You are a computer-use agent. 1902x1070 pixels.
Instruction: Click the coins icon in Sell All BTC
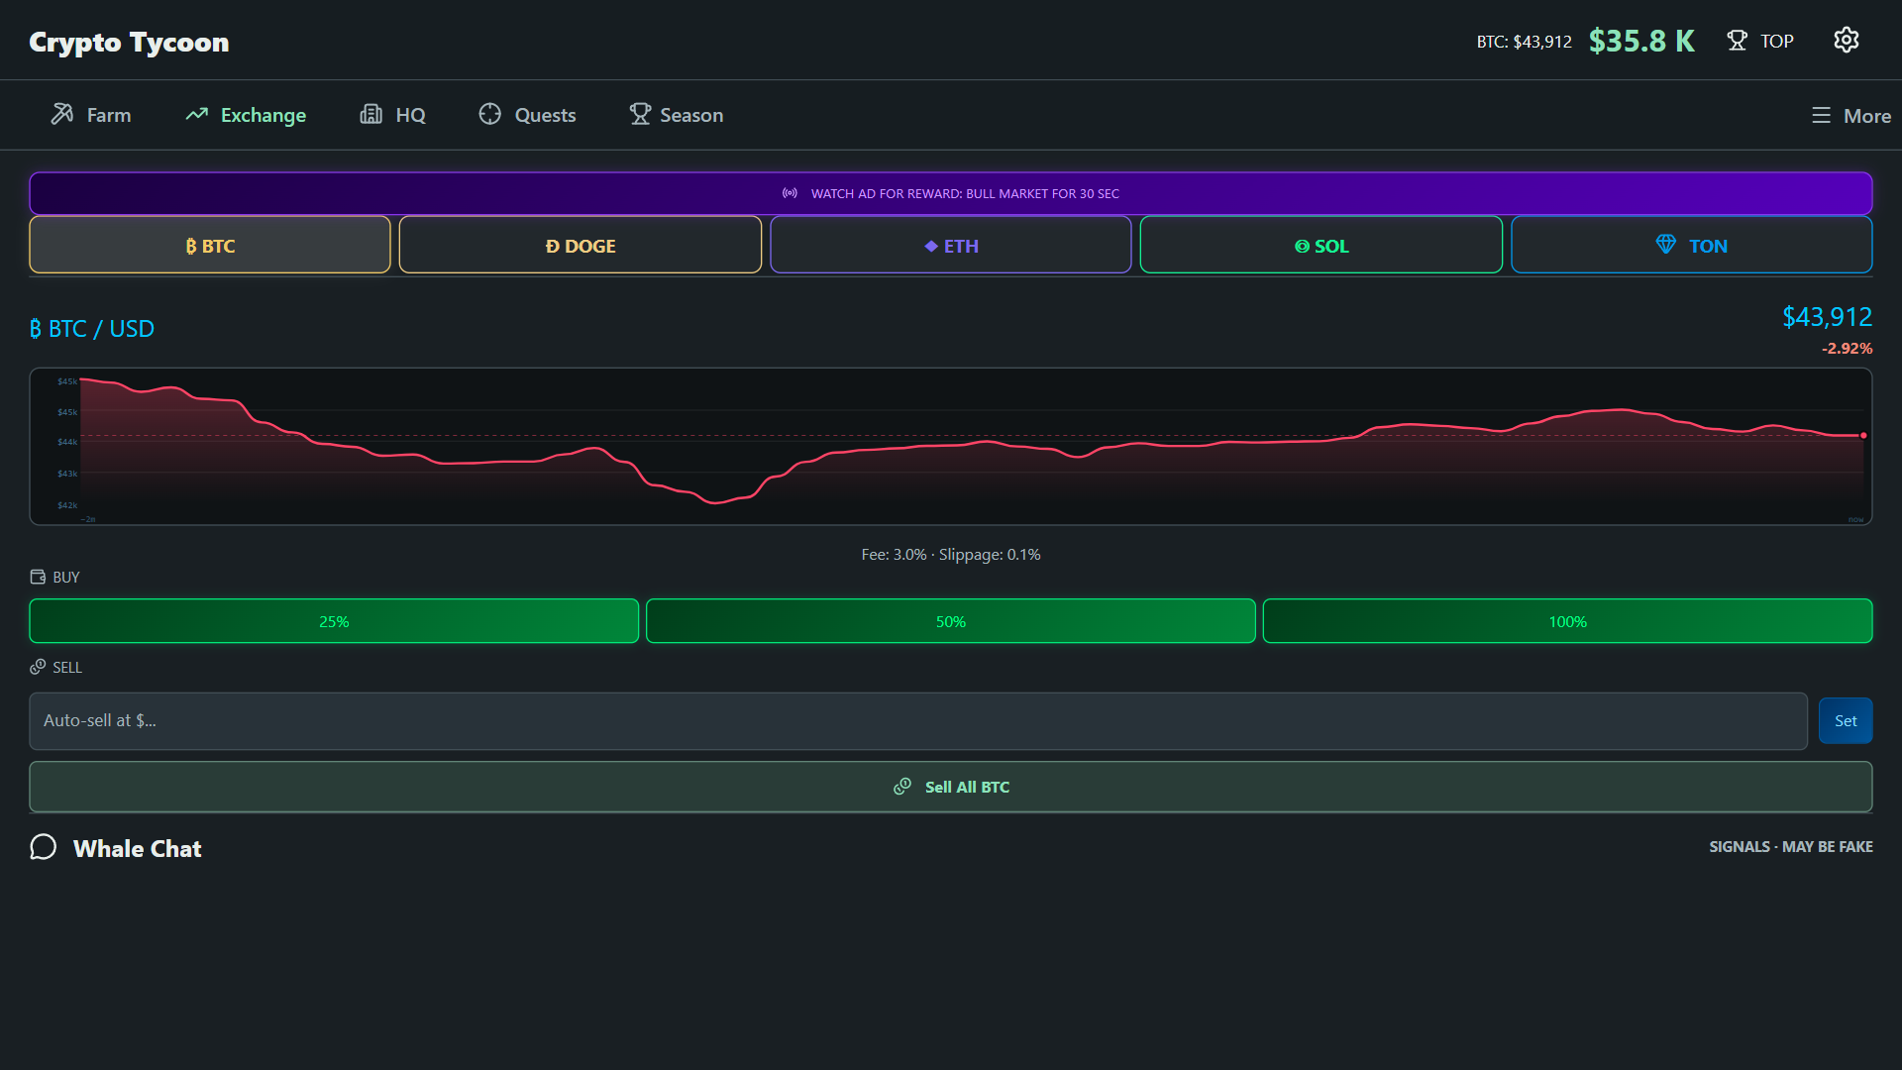[902, 786]
